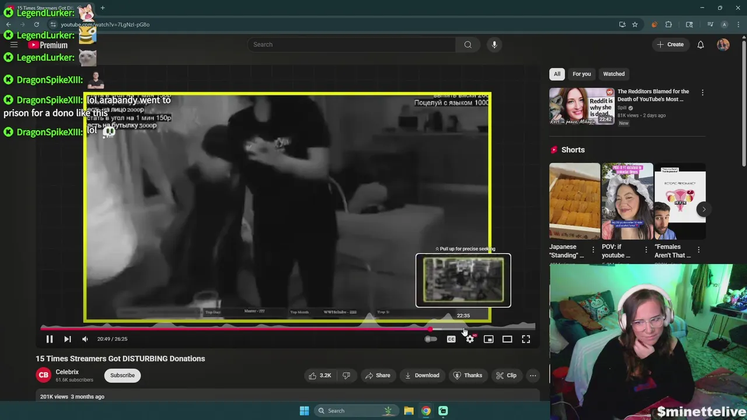Download the video
Image resolution: width=747 pixels, height=420 pixels.
click(422, 375)
